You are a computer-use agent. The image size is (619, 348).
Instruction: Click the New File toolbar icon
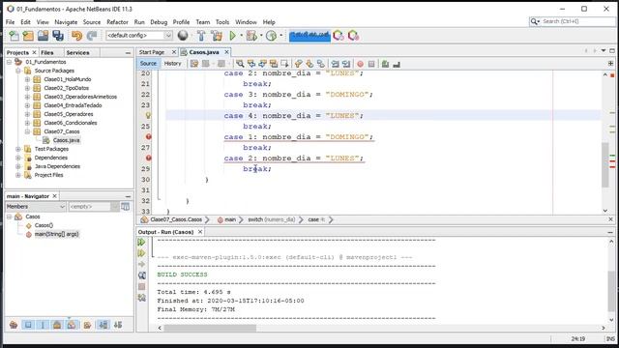tap(14, 36)
